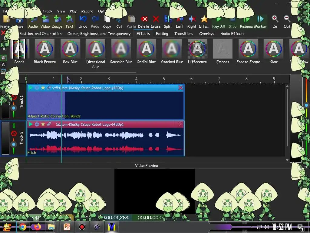Toggle link icon on Track 1 clip

[49, 88]
